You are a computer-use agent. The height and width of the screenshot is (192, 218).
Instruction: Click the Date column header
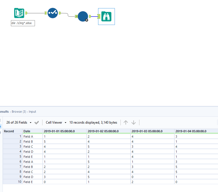click(x=27, y=131)
